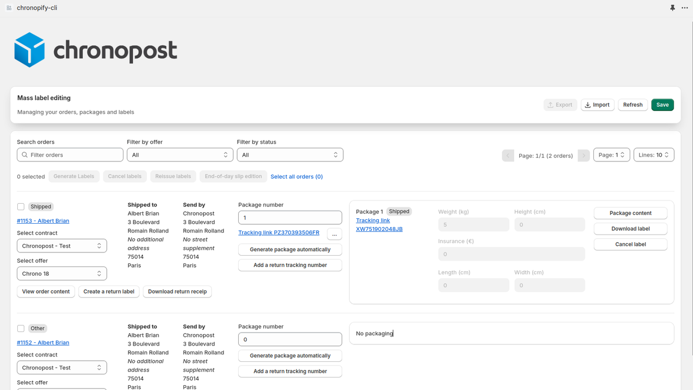This screenshot has width=693, height=390.
Task: Open Select contract dropdown for order #1153
Action: point(62,246)
